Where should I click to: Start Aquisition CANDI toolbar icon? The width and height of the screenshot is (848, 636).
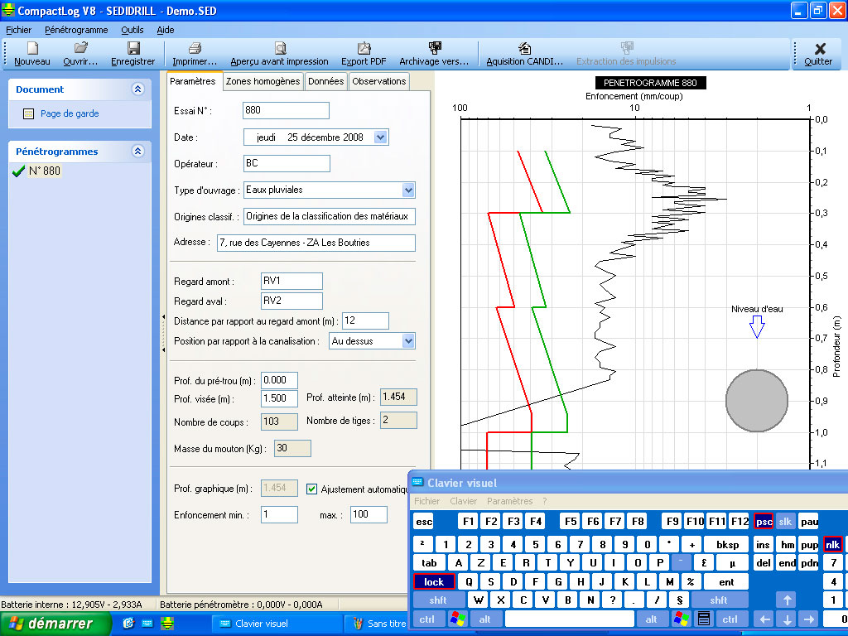(524, 48)
